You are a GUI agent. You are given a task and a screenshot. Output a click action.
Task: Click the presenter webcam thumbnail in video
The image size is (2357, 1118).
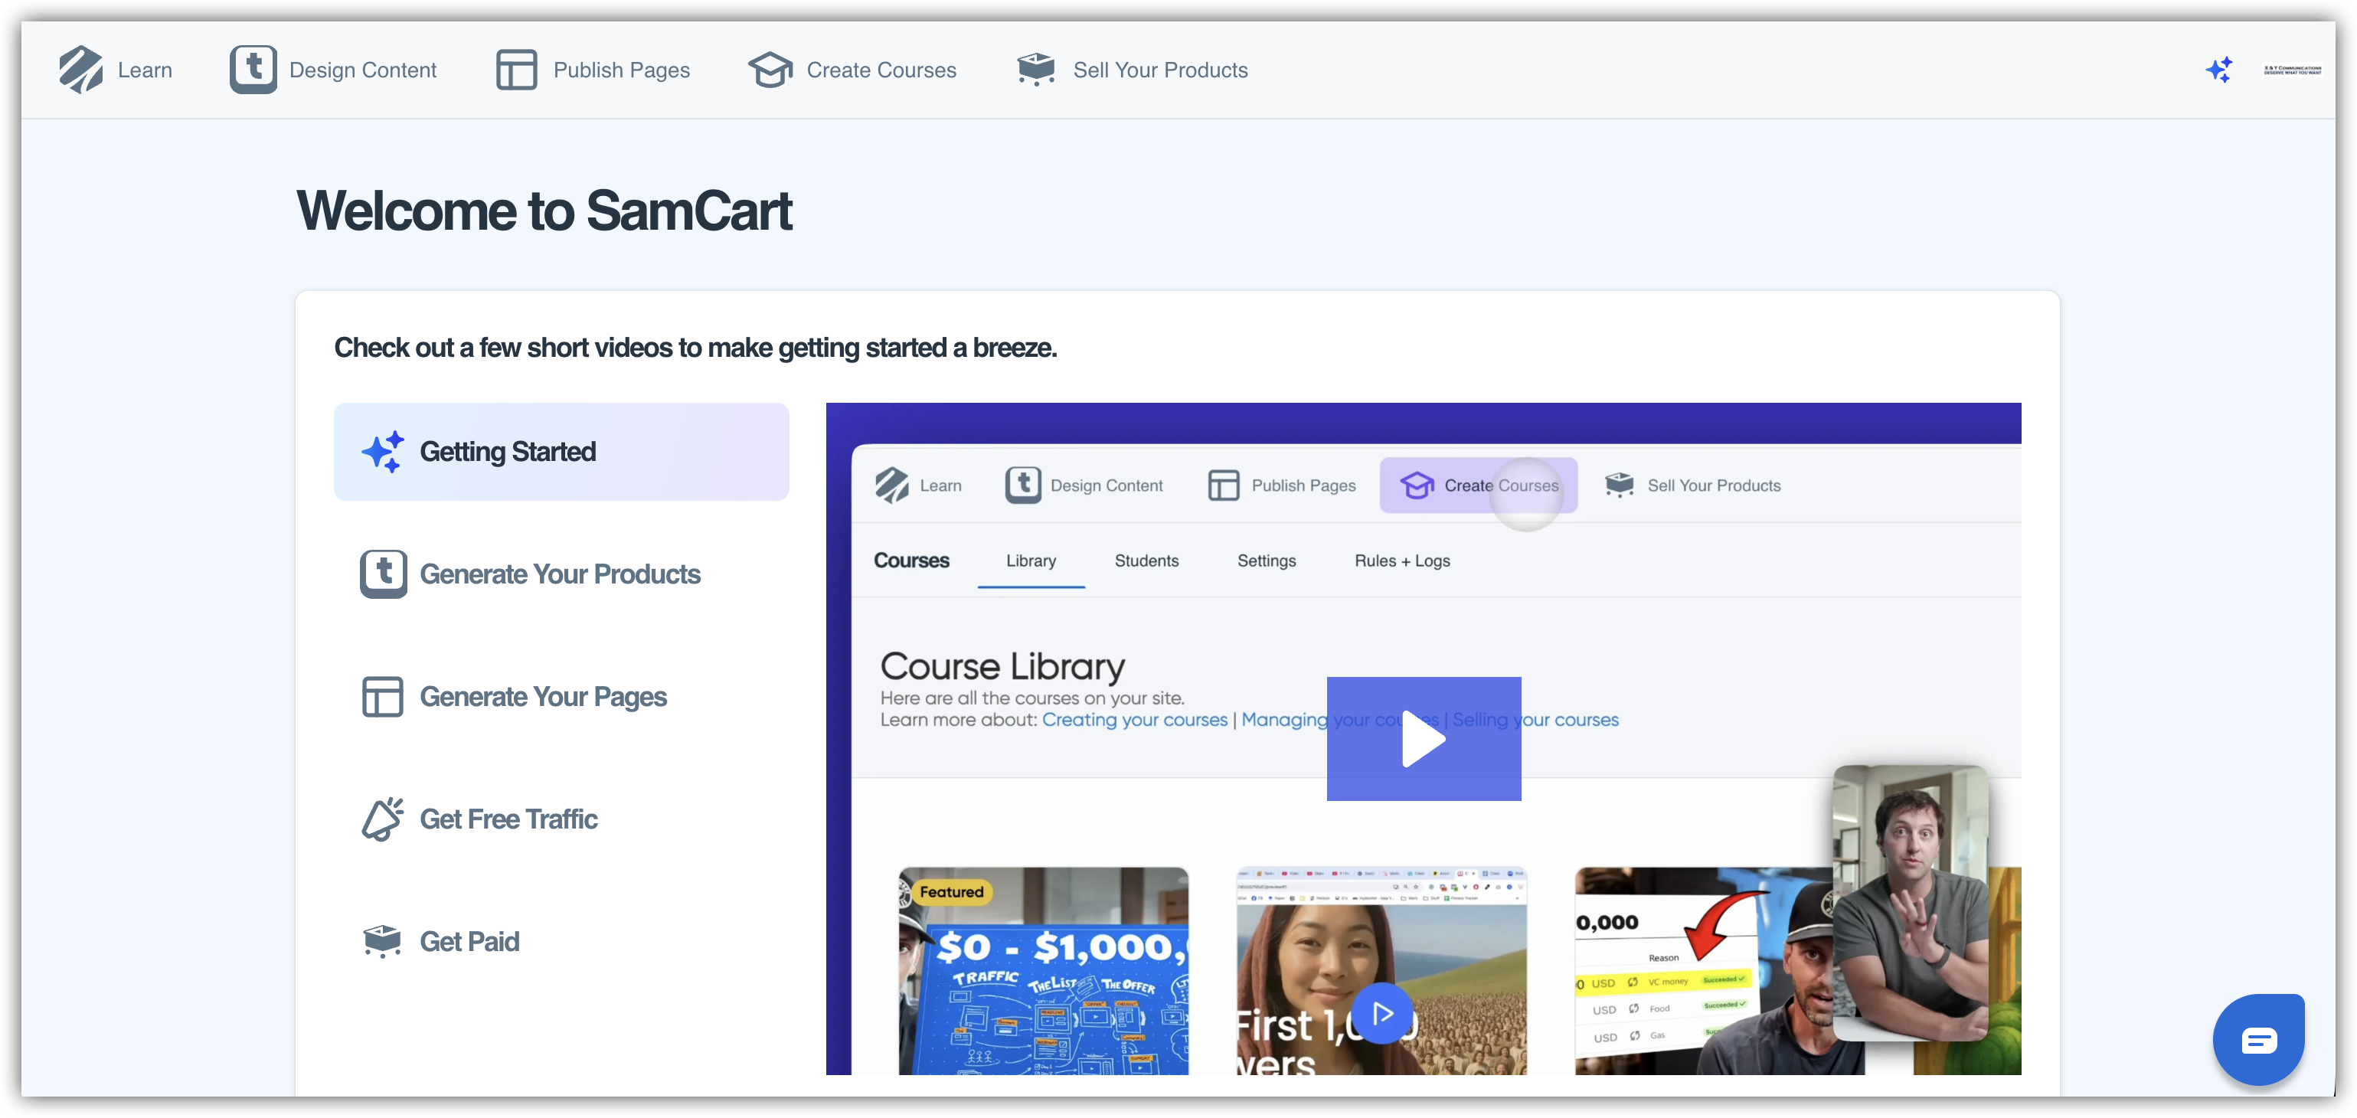tap(1910, 902)
